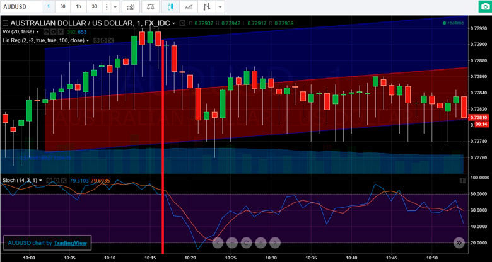Hide the Stoch indicator via eye icon
This screenshot has height=262, width=492.
[x=49, y=181]
